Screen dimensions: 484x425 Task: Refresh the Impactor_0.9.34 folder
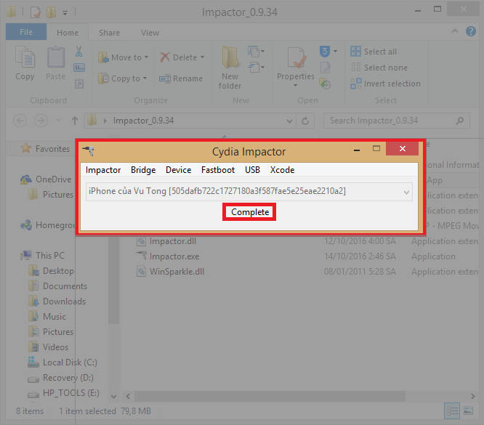[x=305, y=121]
